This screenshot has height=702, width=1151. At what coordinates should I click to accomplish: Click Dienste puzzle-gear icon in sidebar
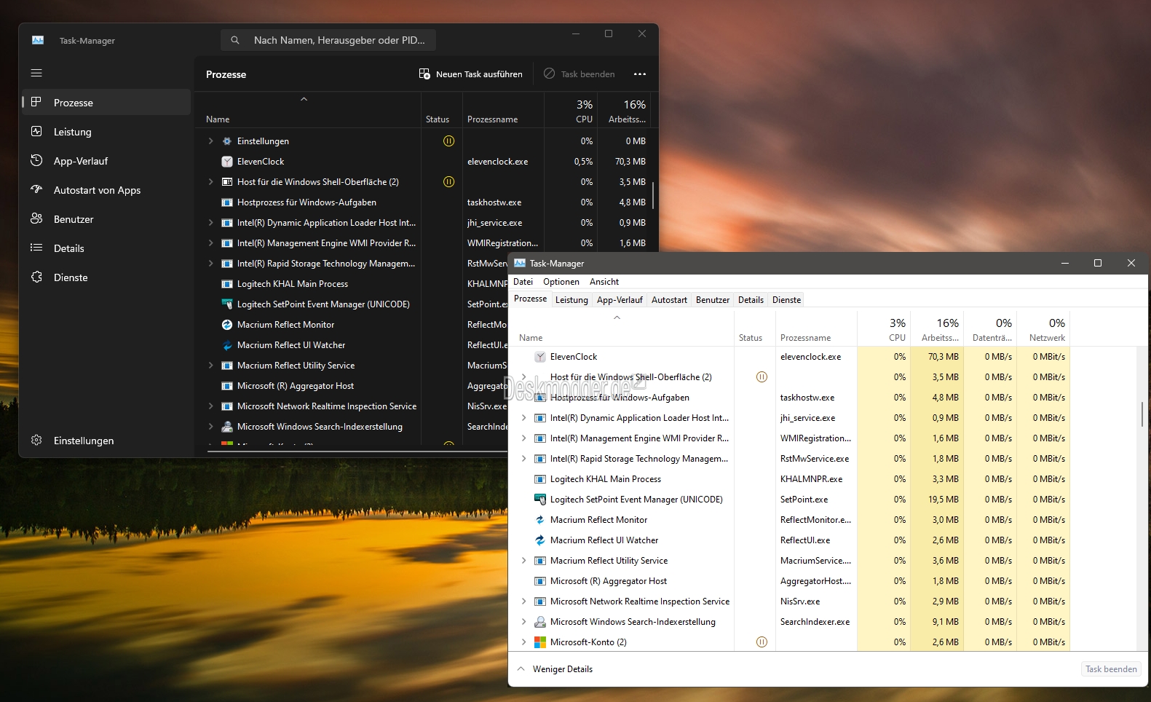[36, 277]
